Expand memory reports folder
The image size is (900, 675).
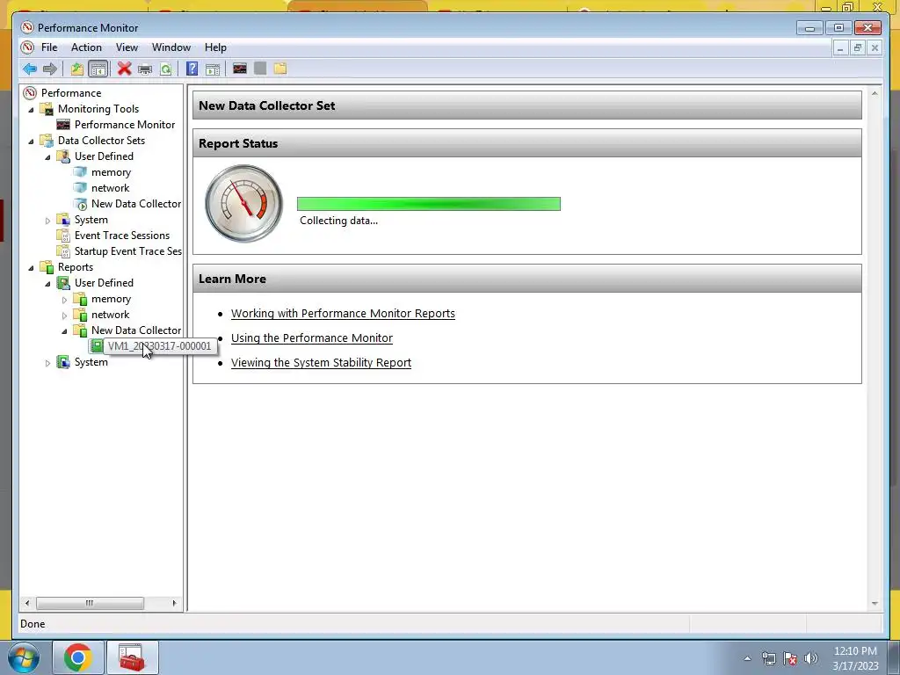pos(64,300)
